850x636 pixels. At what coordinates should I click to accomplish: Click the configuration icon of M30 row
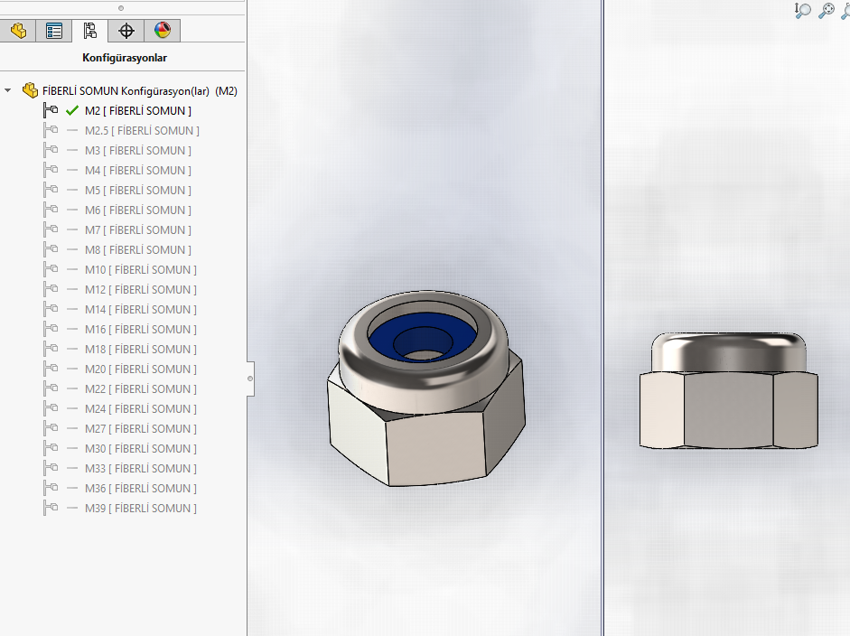pos(51,448)
